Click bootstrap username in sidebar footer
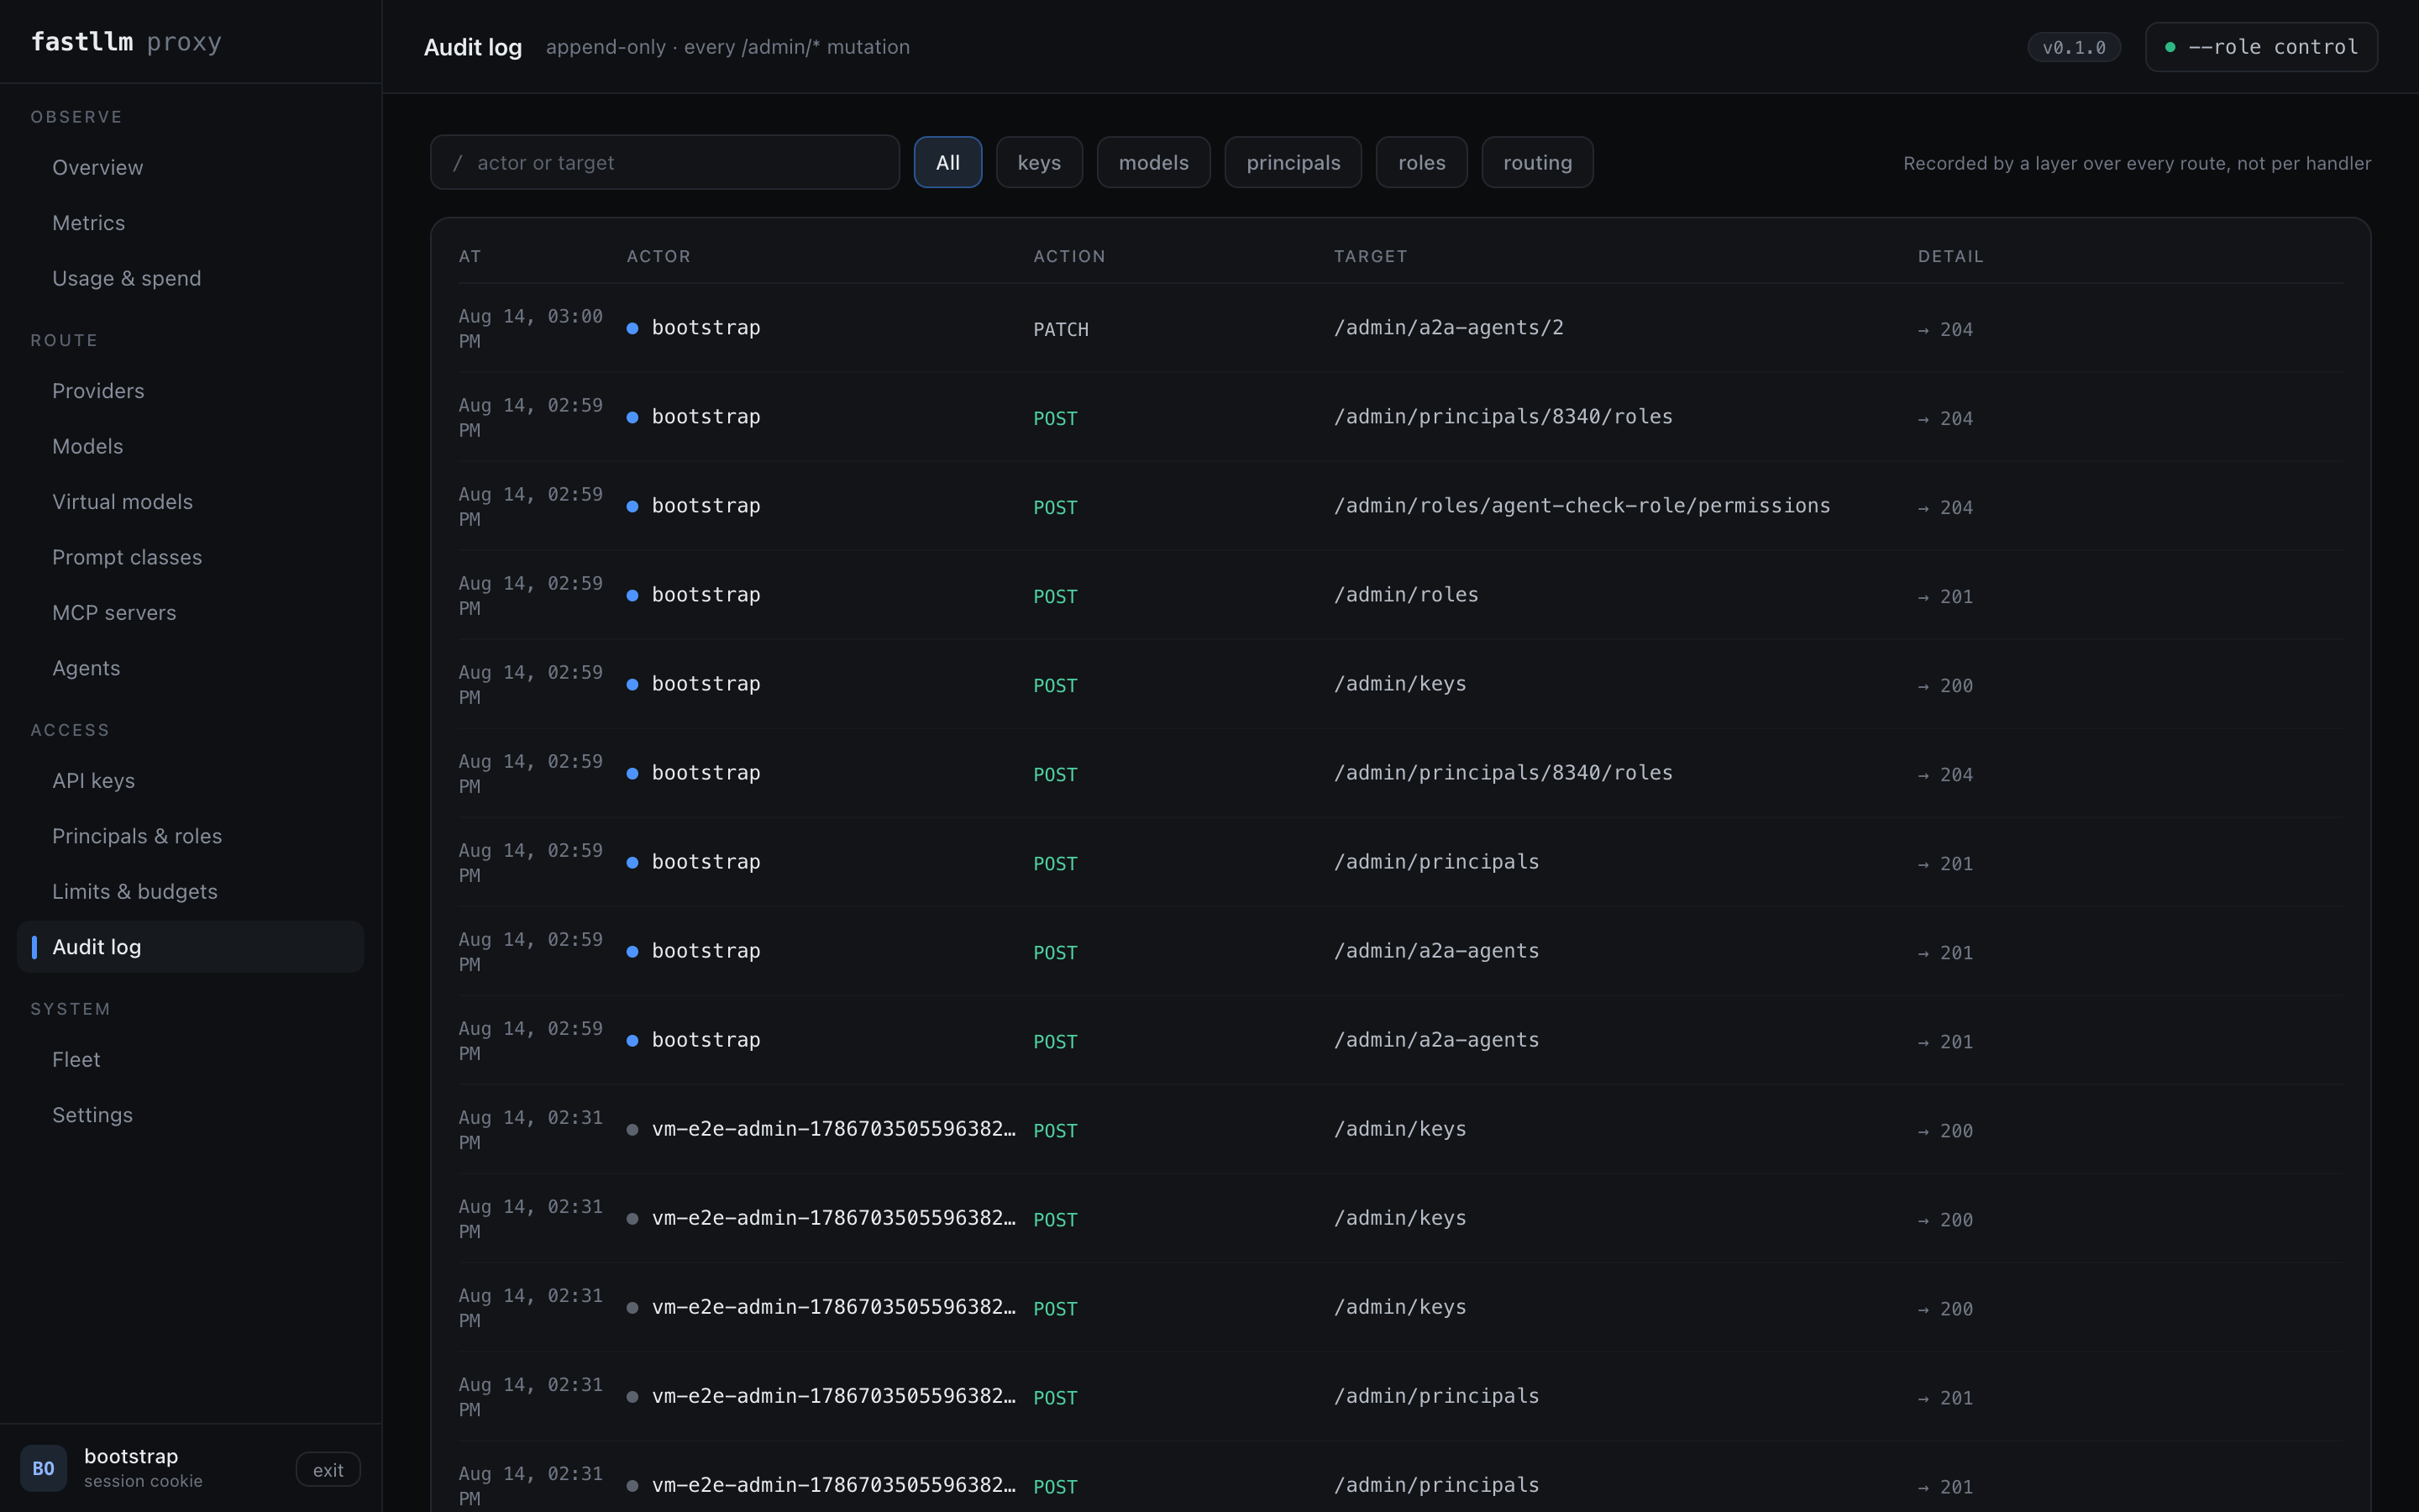The image size is (2419, 1512). pos(131,1457)
